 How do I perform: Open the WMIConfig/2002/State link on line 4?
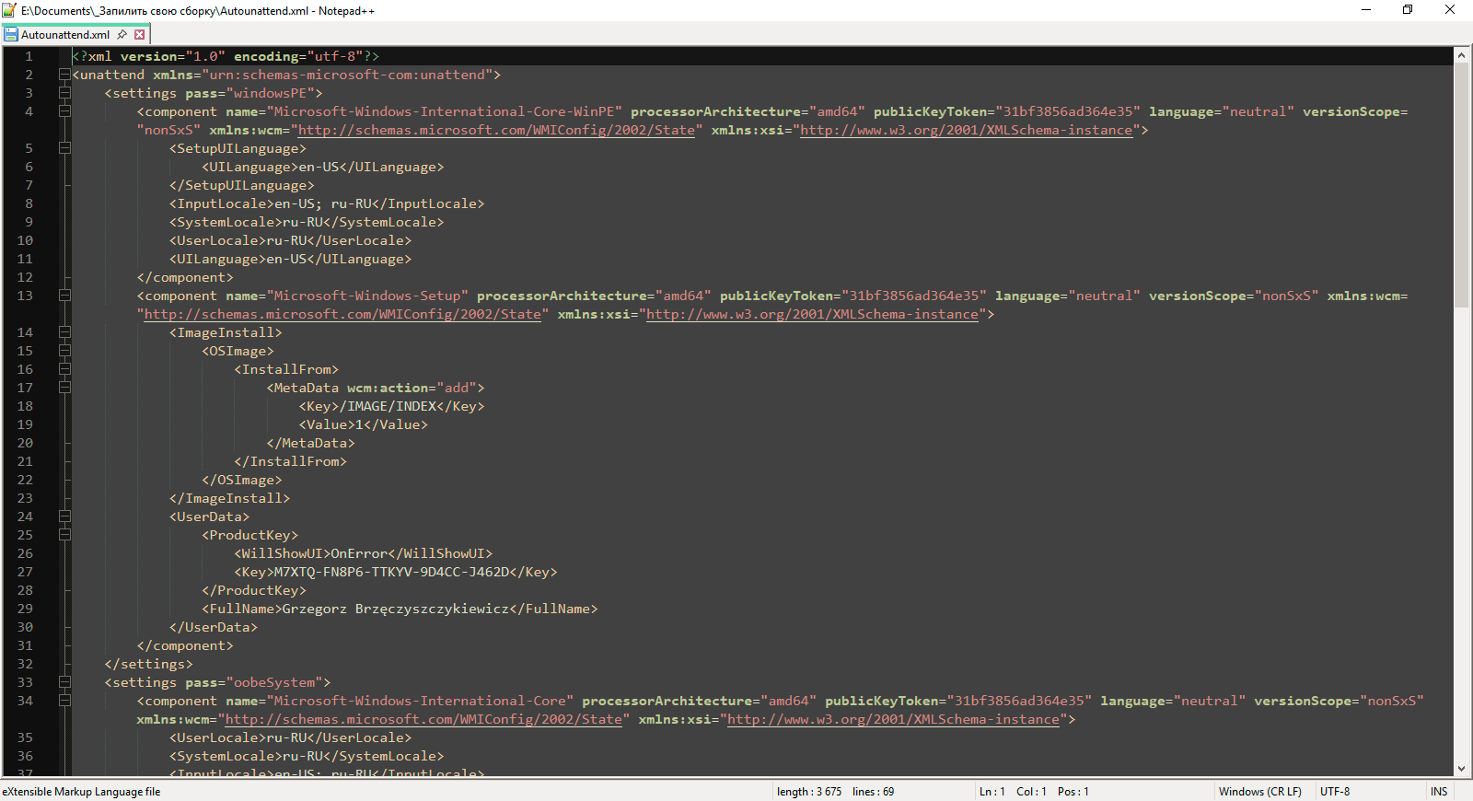point(496,130)
